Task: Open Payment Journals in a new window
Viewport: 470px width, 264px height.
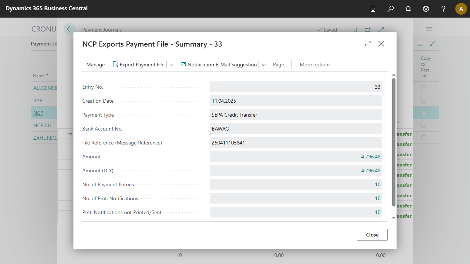Action: click(368, 30)
